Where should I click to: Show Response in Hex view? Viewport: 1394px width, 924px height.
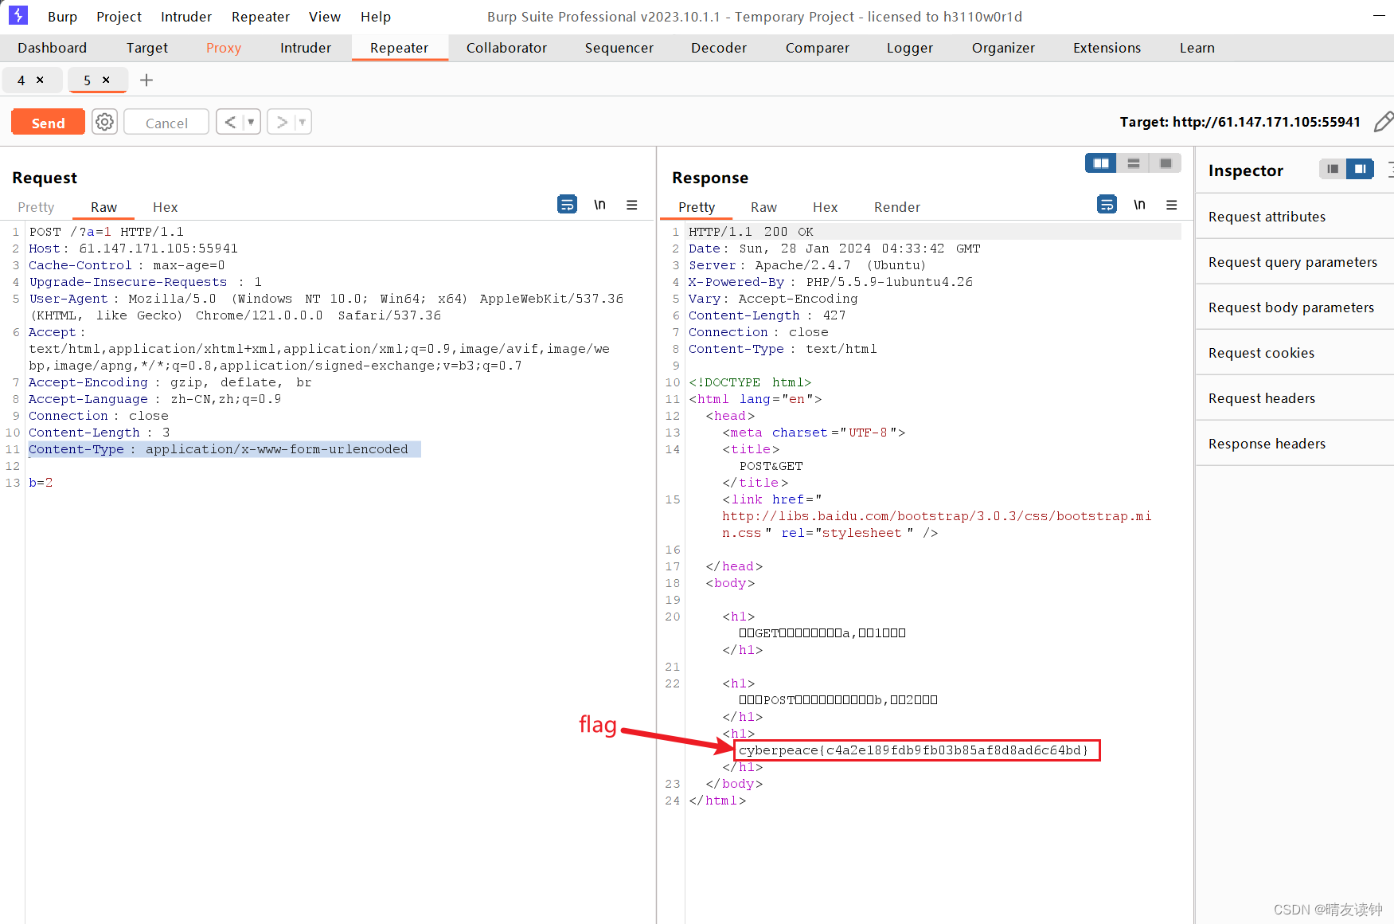[x=825, y=207]
